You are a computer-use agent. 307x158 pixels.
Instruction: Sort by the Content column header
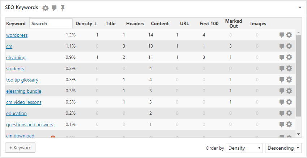tap(159, 23)
